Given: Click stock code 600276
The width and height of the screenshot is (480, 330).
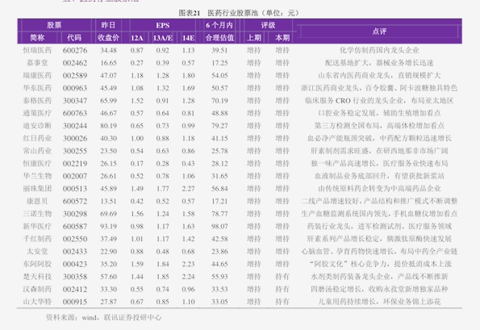Looking at the screenshot, I should tap(75, 50).
